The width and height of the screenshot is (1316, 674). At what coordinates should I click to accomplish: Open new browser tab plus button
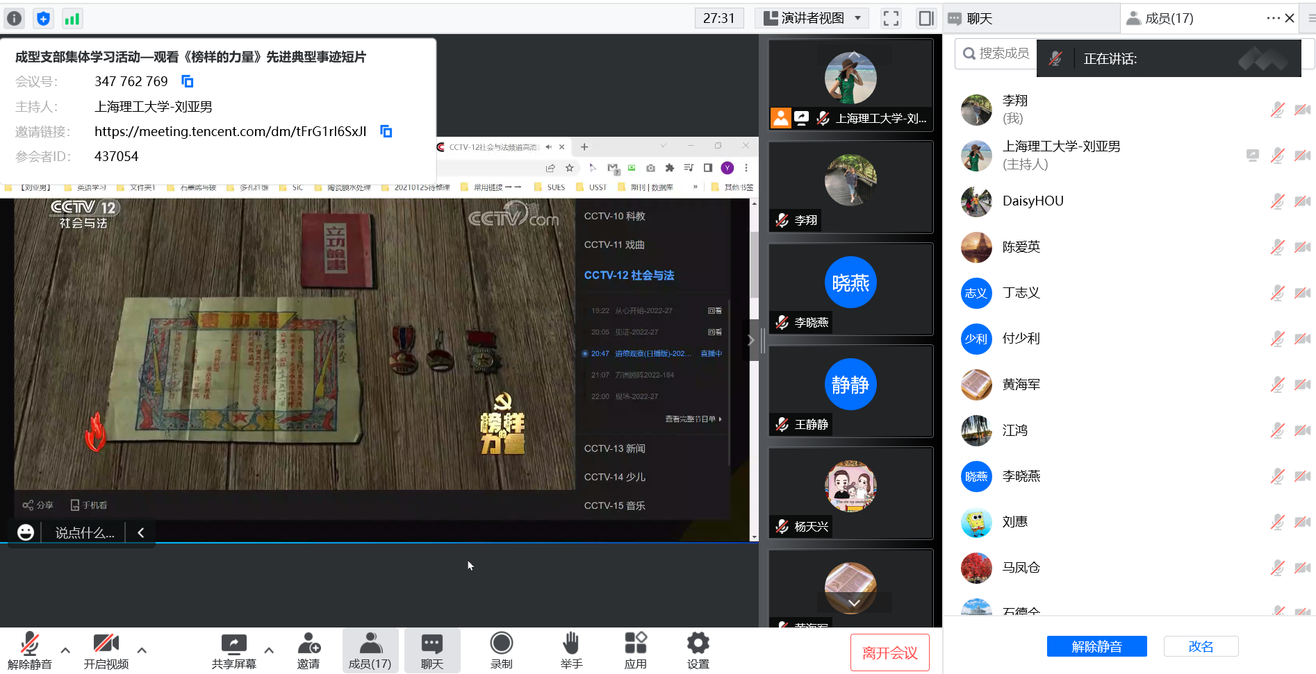[x=584, y=146]
